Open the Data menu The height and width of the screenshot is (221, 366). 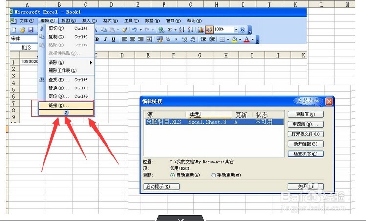[x=152, y=21]
